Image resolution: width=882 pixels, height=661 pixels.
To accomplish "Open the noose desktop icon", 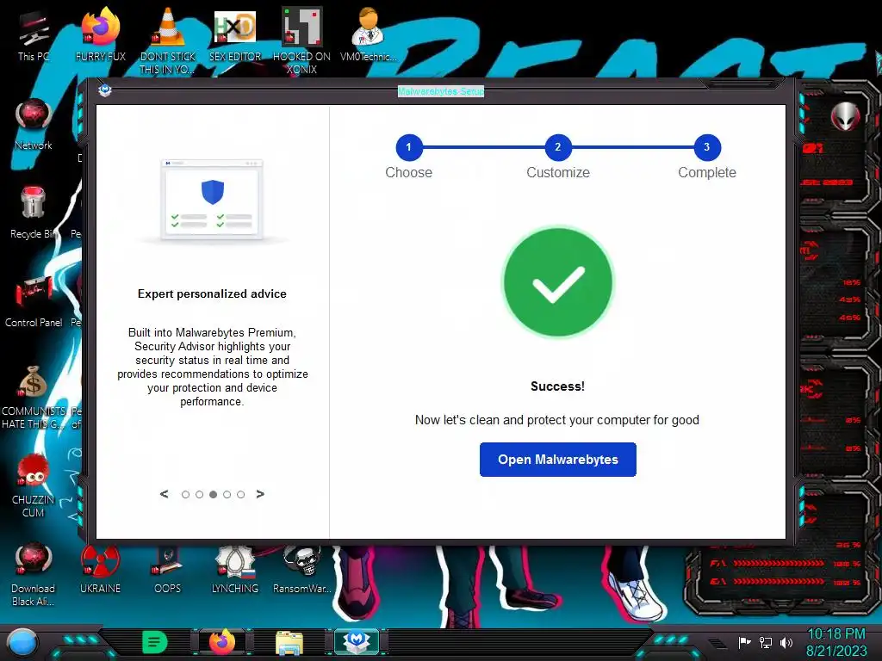I will [x=235, y=569].
